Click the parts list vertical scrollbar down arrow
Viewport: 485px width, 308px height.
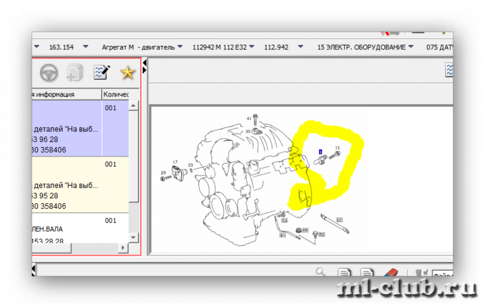(133, 236)
